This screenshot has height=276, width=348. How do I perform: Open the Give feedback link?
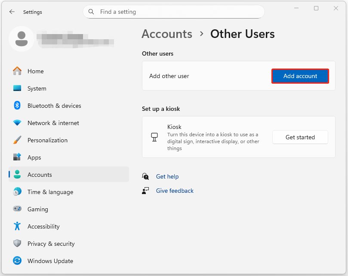175,190
